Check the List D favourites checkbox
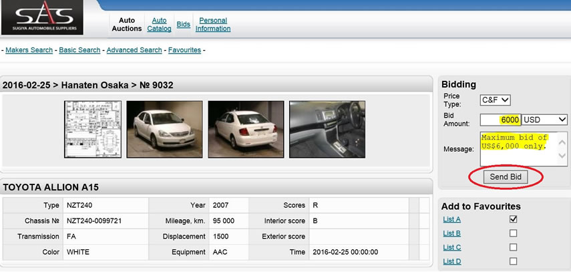Viewport: 571px width, 272px height. coord(513,261)
